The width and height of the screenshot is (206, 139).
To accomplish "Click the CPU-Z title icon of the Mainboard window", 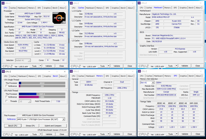I will click(139, 3).
